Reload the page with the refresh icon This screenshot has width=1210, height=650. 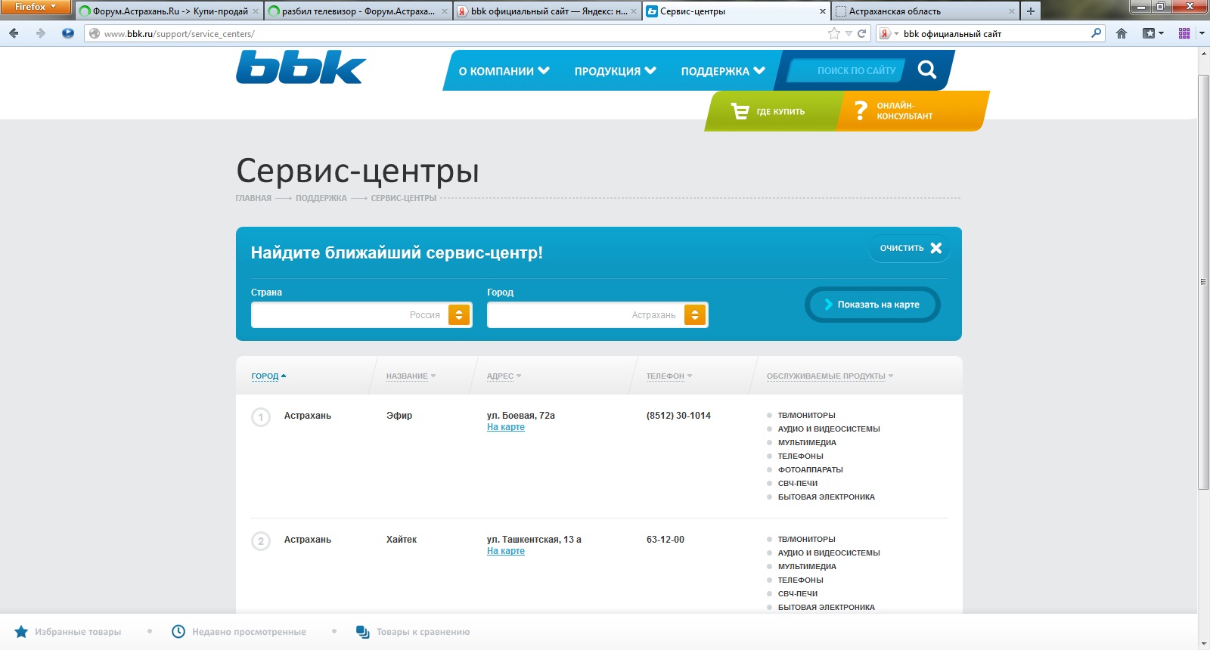pos(861,33)
